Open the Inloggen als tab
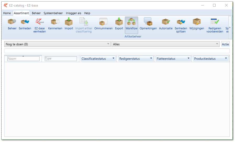Viewport: 235px width, 142px height. pos(74,13)
